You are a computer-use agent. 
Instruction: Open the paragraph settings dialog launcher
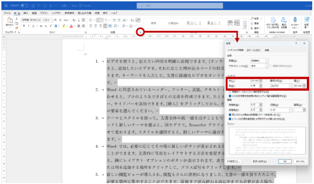[x=140, y=32]
